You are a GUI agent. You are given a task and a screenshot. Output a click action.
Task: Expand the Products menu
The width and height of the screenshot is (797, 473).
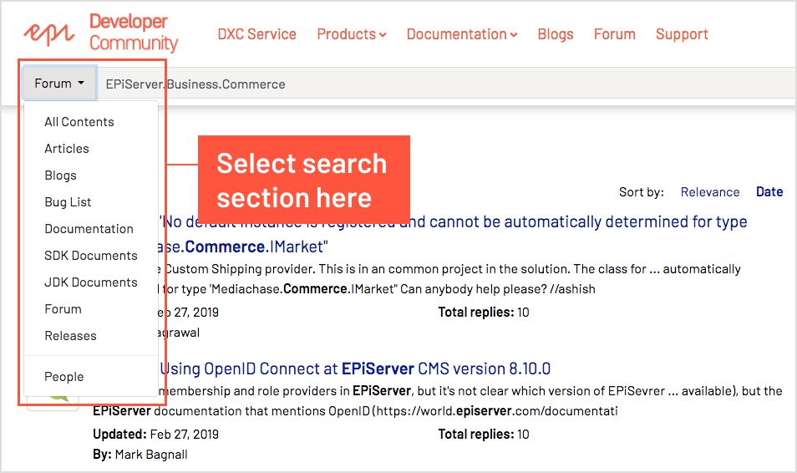point(351,34)
